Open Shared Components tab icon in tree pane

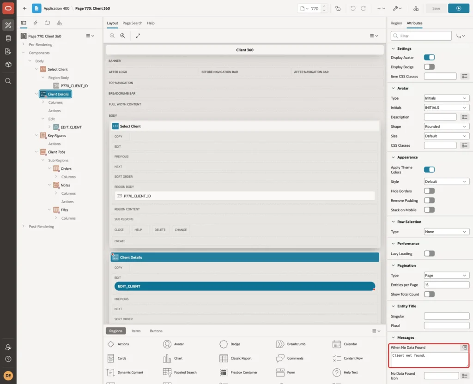click(59, 23)
